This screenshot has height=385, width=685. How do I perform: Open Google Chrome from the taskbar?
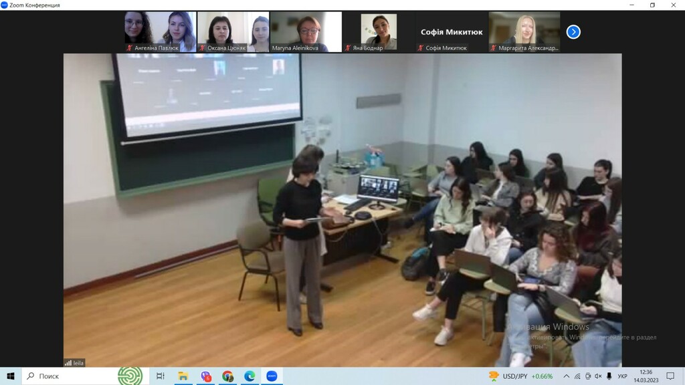pos(227,376)
